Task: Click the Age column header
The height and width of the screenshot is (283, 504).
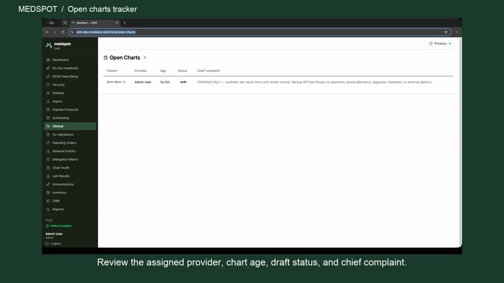Action: coord(163,71)
